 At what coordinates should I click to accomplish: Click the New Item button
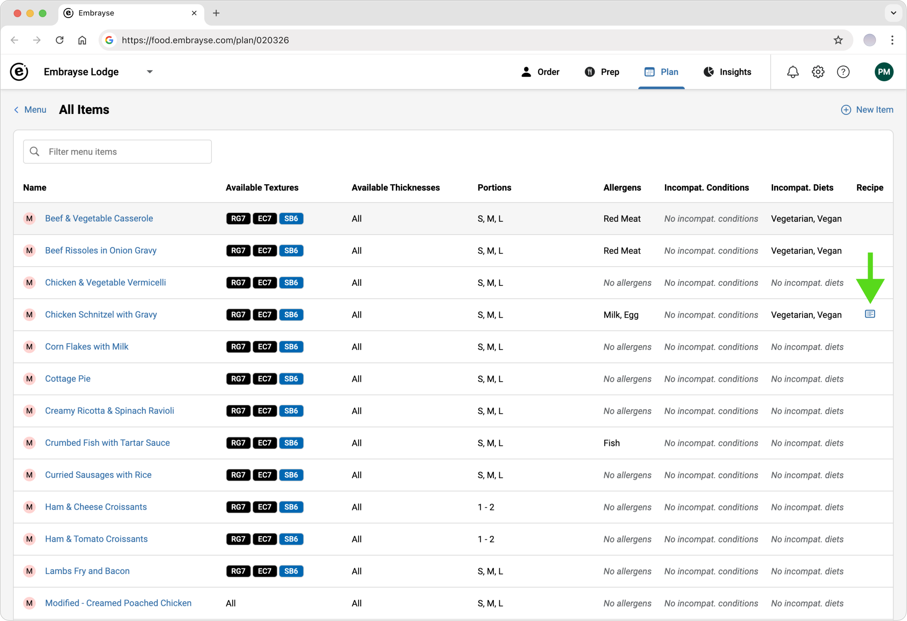867,110
